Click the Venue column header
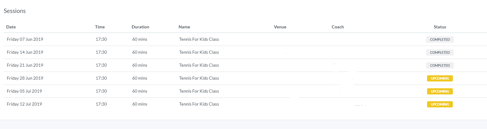Viewport: 487px width, 129px height. coord(280,27)
